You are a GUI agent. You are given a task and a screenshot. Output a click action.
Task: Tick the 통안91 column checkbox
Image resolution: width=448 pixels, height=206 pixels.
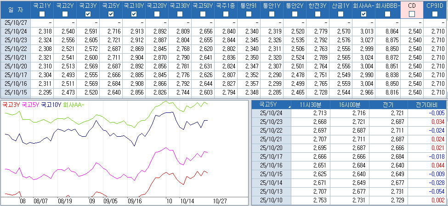tap(249, 14)
